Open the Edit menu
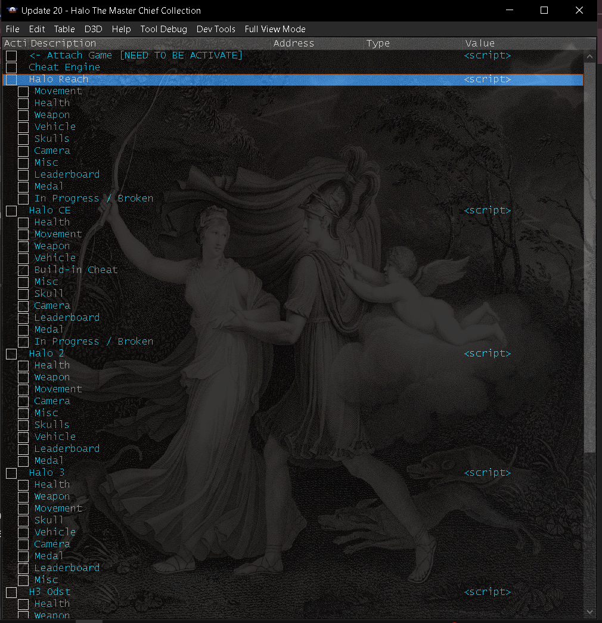The image size is (602, 623). pos(37,29)
